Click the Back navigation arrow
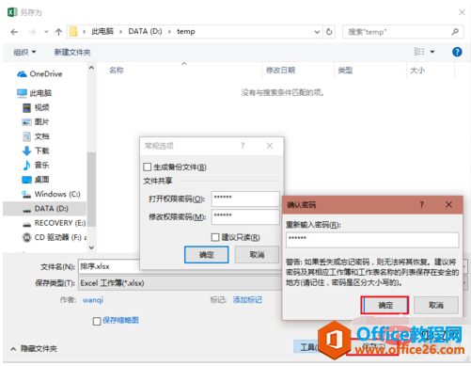 click(14, 32)
